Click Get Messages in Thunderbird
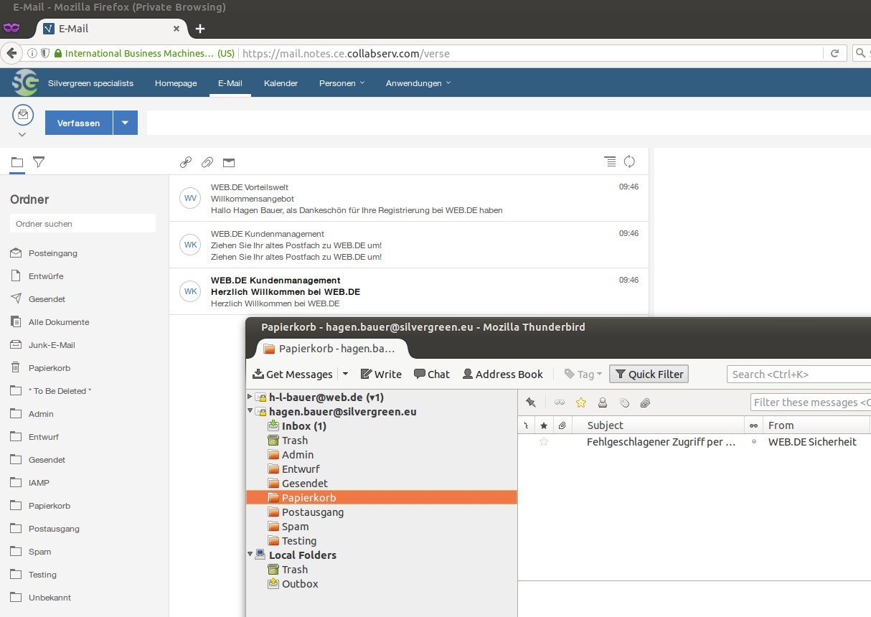Image resolution: width=871 pixels, height=617 pixels. click(x=293, y=374)
